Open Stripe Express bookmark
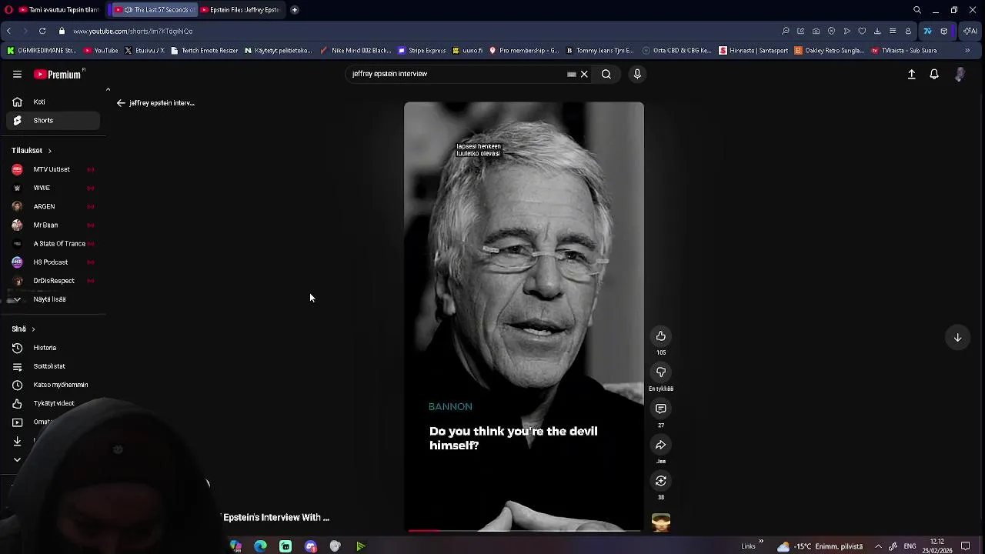The image size is (985, 554). (x=422, y=51)
